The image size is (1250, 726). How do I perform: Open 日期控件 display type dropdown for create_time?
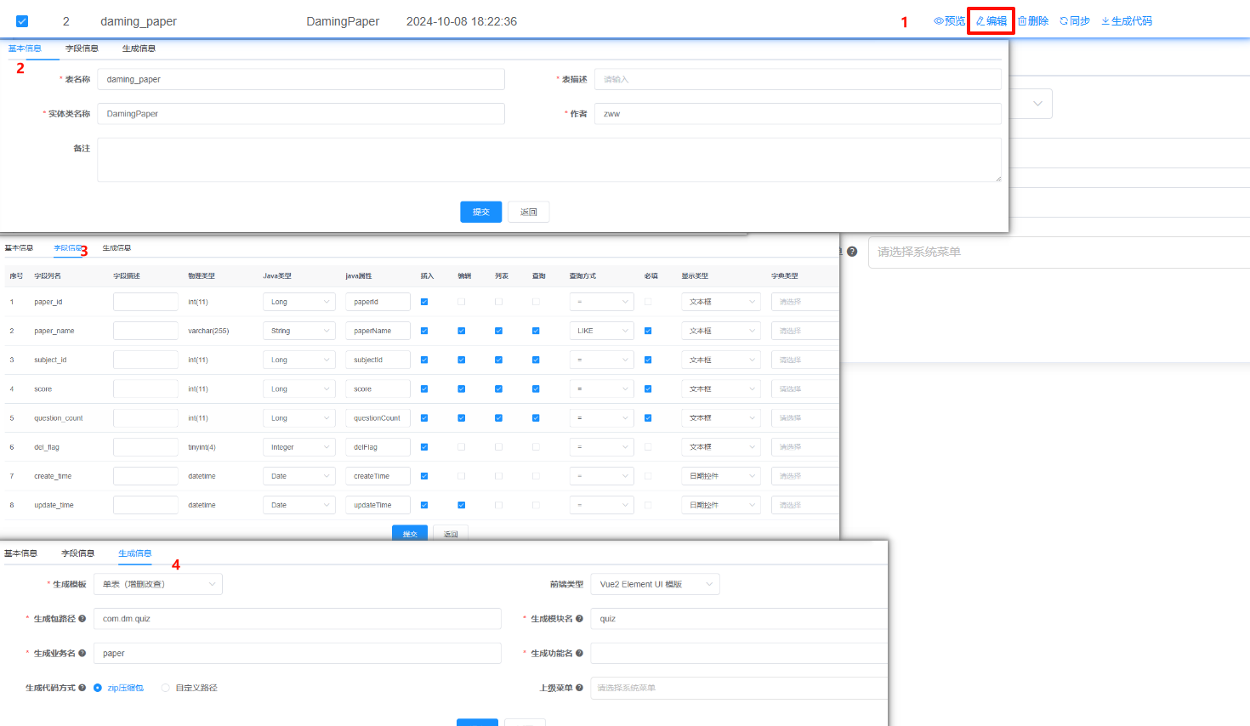pos(720,476)
